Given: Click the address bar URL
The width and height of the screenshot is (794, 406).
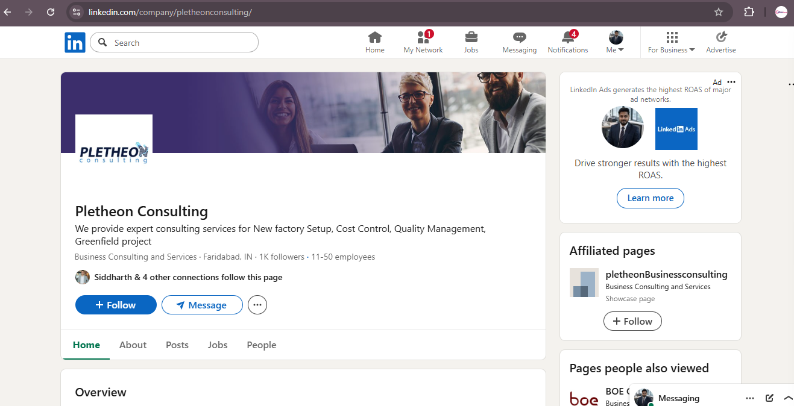Looking at the screenshot, I should pyautogui.click(x=170, y=12).
